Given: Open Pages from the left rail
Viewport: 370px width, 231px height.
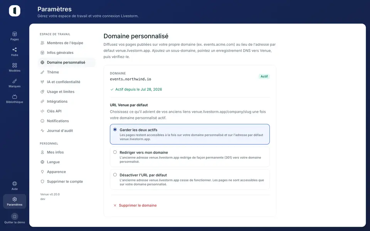Looking at the screenshot, I should (x=14, y=36).
